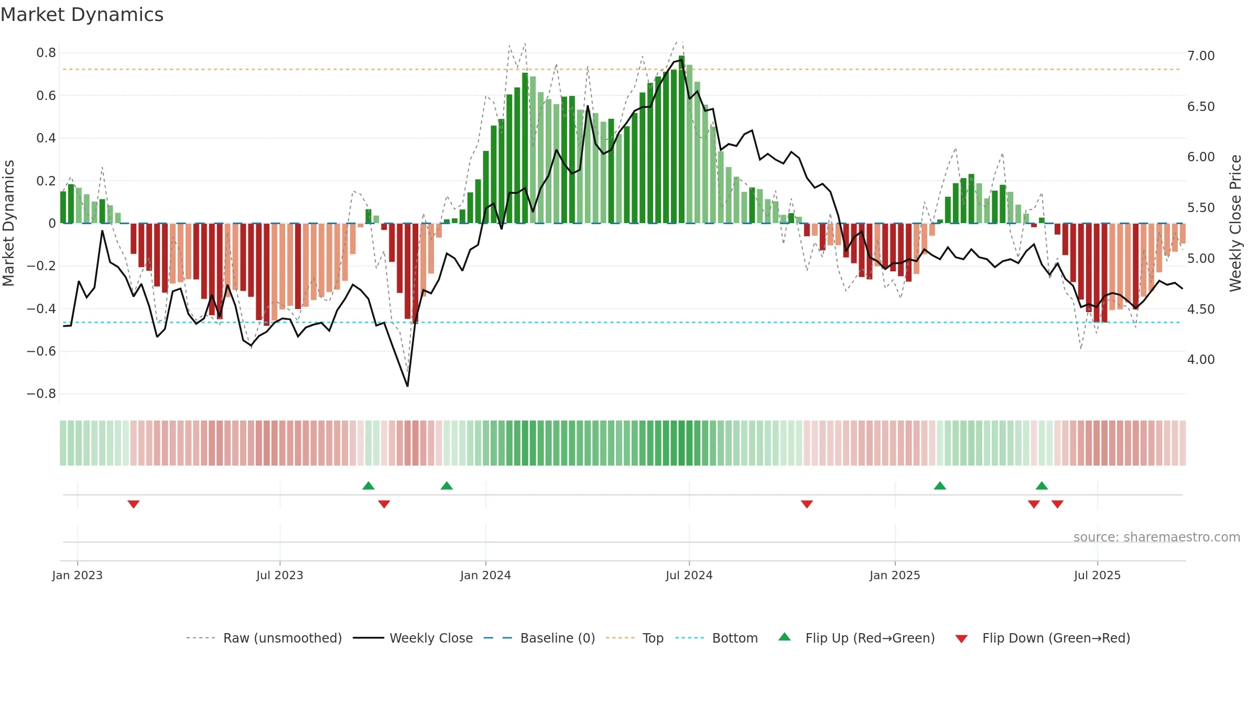
Task: Click the Weekly Close Price axis title
Action: pyautogui.click(x=1235, y=223)
